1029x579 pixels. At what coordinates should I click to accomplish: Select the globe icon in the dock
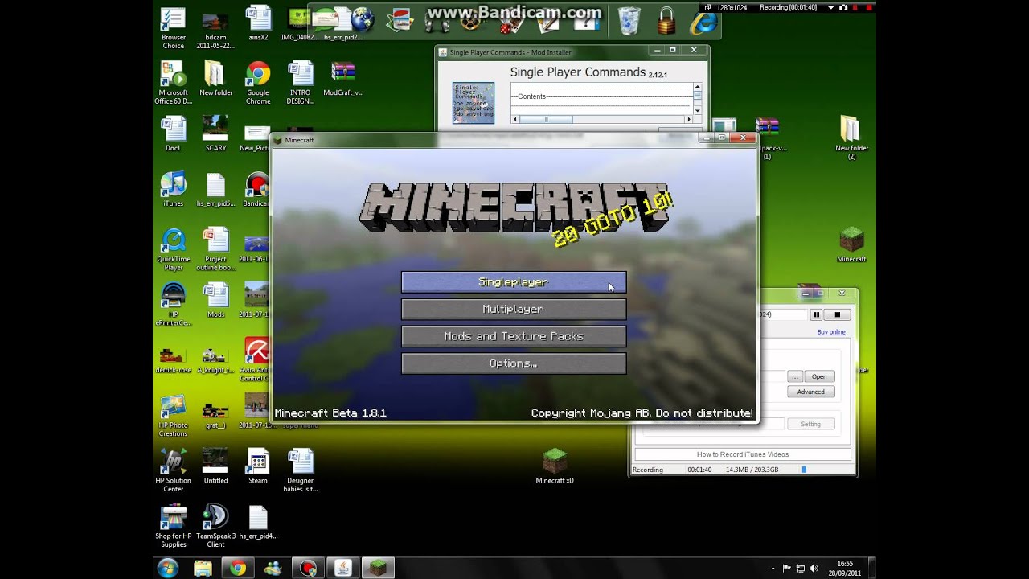(363, 19)
